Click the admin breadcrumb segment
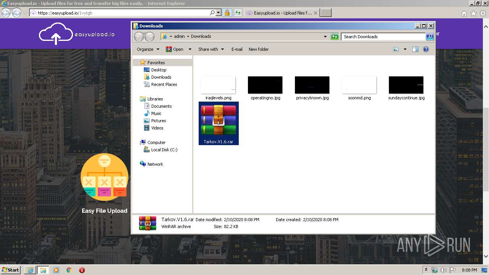This screenshot has width=489, height=275. click(x=179, y=37)
